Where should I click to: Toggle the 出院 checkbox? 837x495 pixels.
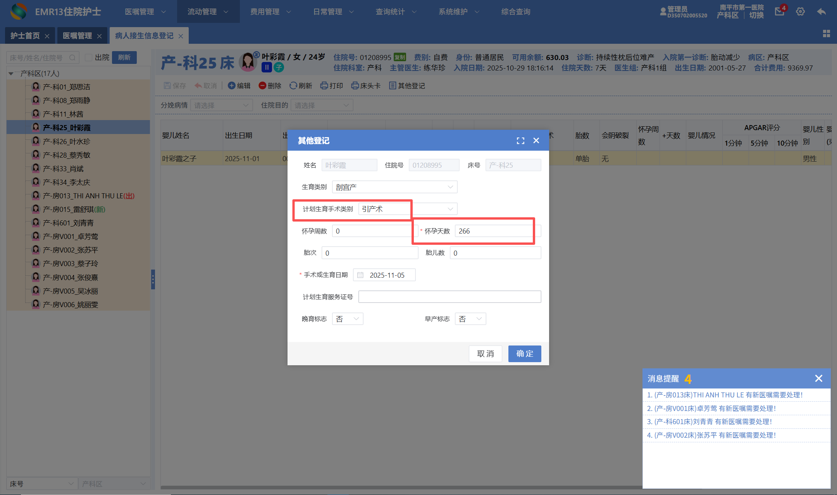[89, 58]
